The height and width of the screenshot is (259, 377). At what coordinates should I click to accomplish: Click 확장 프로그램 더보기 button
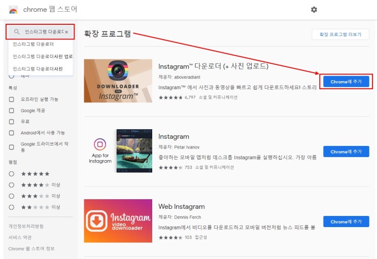point(340,34)
